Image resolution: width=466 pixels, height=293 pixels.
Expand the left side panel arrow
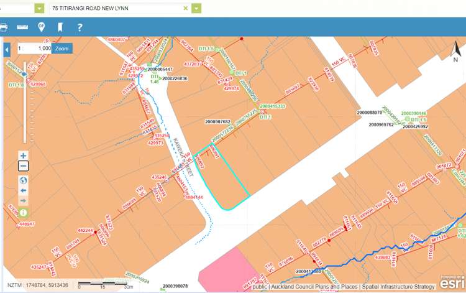click(x=7, y=49)
